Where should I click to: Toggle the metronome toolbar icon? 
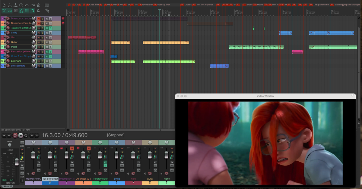coord(38,5)
